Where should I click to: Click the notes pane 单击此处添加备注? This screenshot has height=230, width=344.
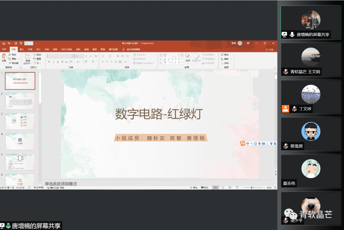61,184
